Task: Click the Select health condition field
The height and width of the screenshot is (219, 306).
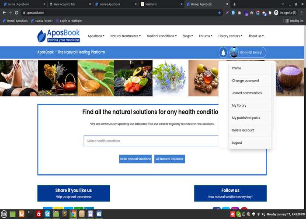Action: point(151,141)
